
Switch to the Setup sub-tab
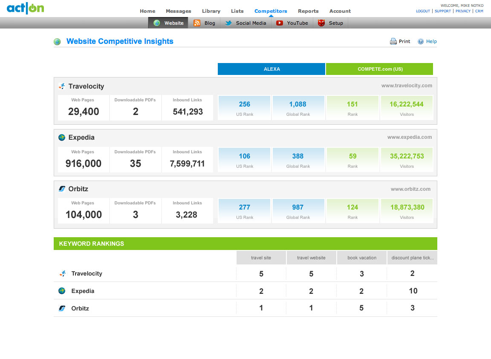point(330,23)
